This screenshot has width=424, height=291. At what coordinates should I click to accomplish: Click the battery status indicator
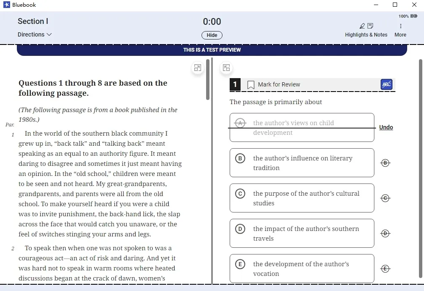[x=414, y=16]
